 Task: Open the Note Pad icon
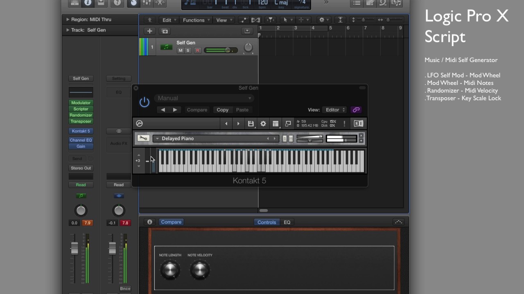[x=370, y=3]
